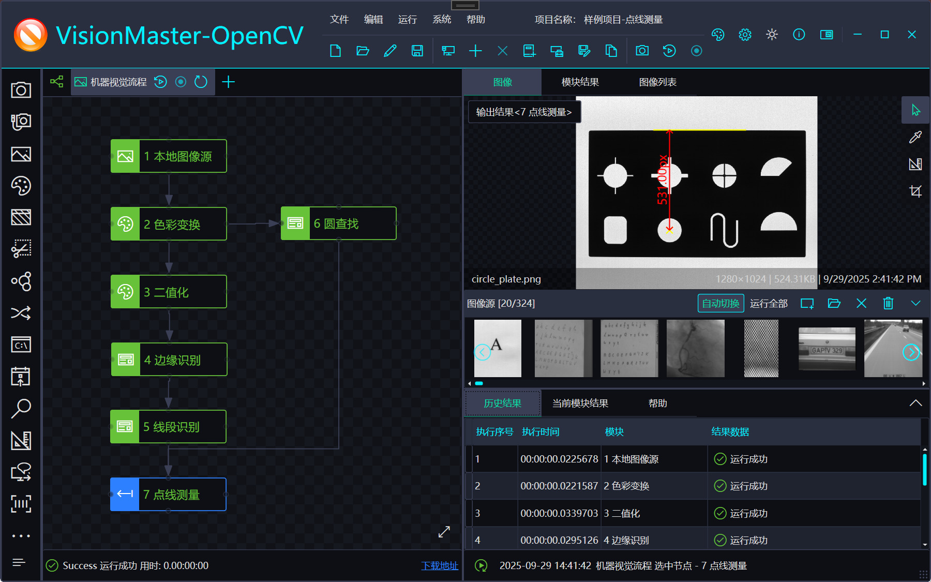The image size is (931, 582).
Task: Switch to the 当前模块结果 tab
Action: [x=580, y=404]
